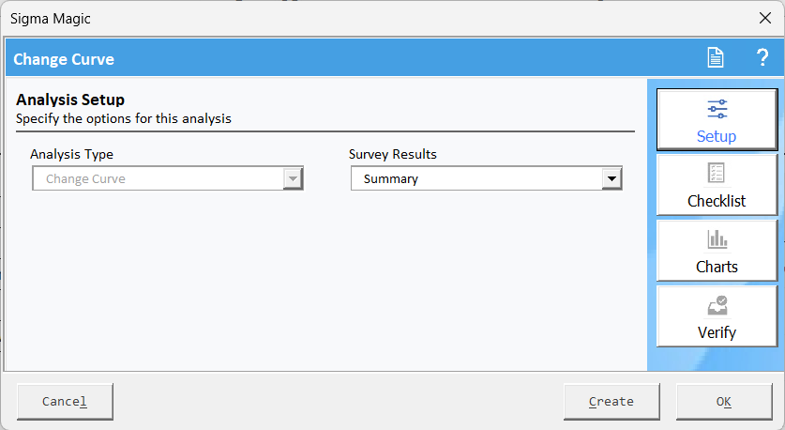785x430 pixels.
Task: Click the document notes icon in blue header
Action: pos(716,57)
